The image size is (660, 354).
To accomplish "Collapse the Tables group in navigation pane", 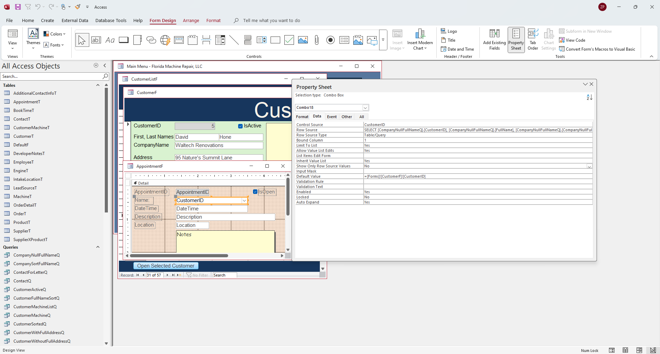I will coord(98,85).
